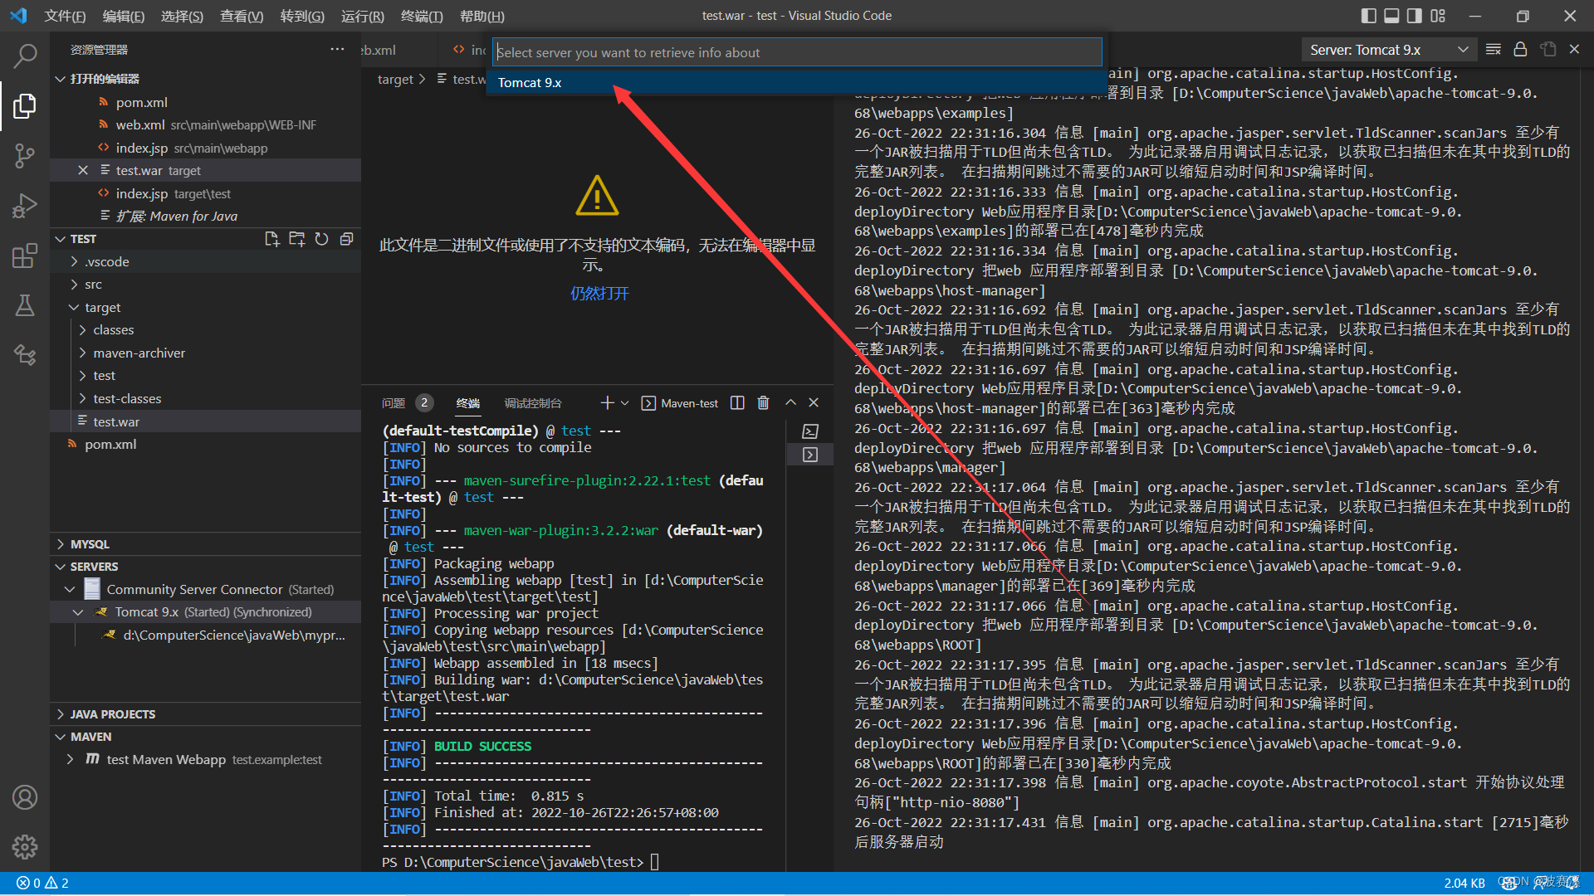1594x896 pixels.
Task: Switch to the 调试控制台 debug console tab
Action: pos(532,403)
